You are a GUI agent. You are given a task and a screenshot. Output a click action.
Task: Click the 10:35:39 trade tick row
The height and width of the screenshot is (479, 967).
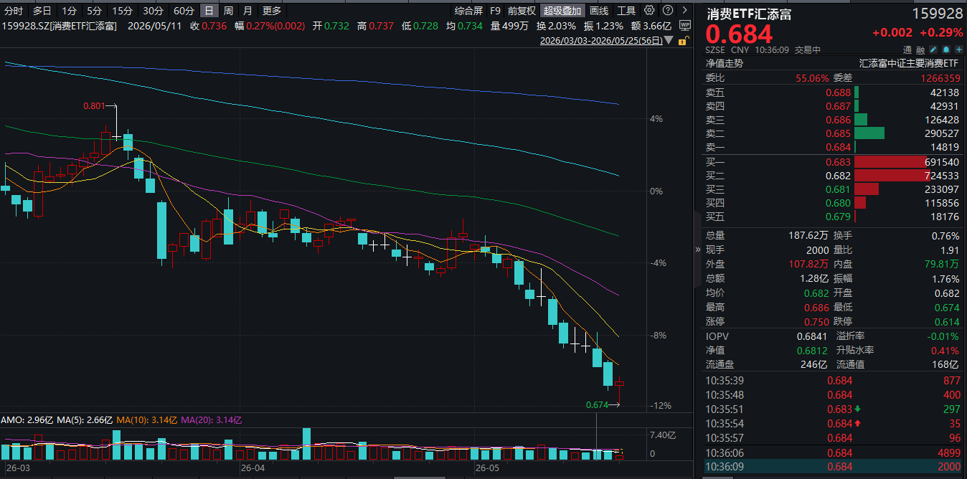(833, 380)
